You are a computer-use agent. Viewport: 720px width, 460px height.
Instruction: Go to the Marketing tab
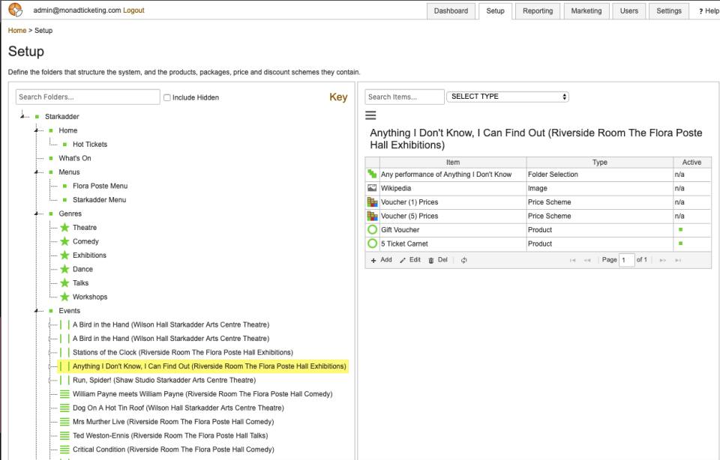586,11
